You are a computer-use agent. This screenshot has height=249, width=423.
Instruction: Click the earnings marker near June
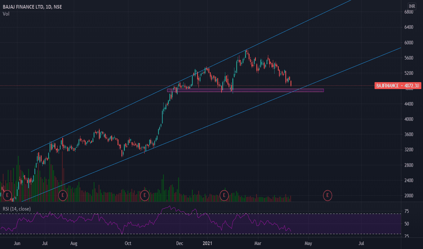click(7, 195)
